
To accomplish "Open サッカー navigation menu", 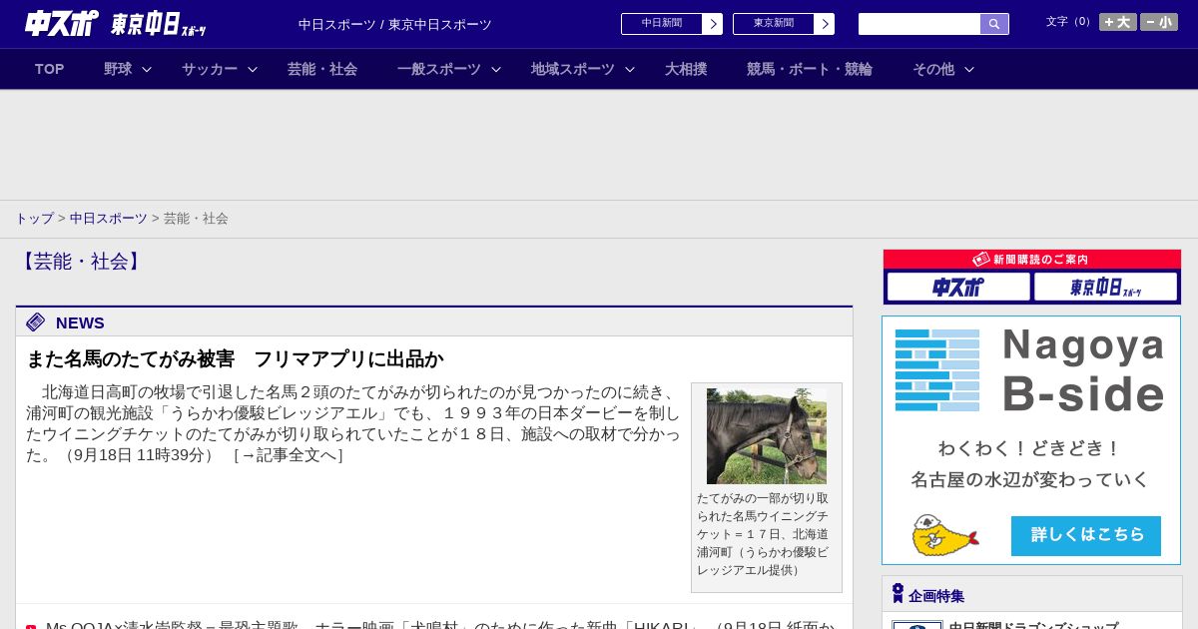I will (x=210, y=69).
